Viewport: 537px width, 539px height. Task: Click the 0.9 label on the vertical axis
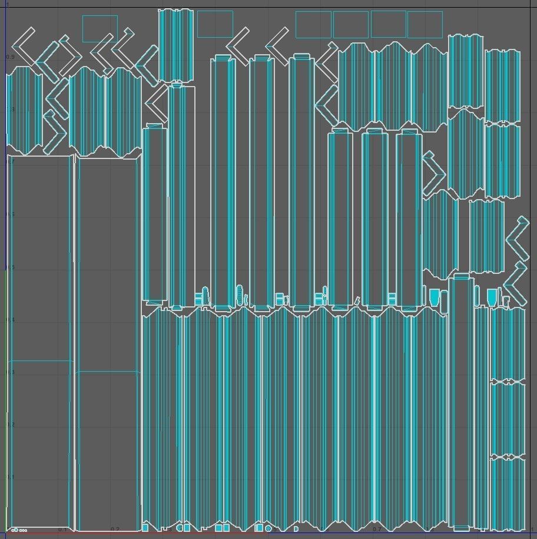pyautogui.click(x=11, y=57)
